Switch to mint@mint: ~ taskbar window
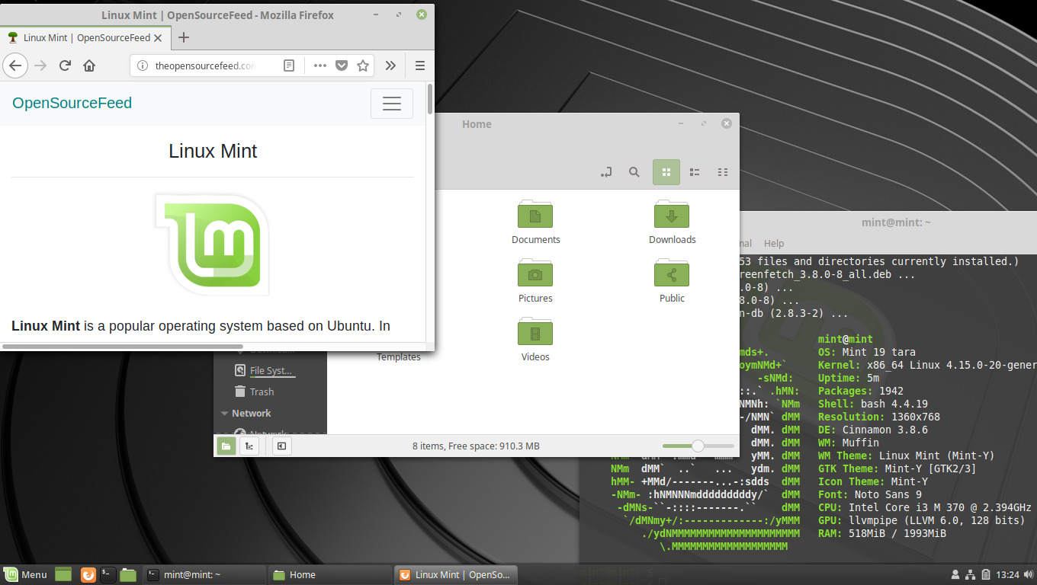 click(204, 574)
